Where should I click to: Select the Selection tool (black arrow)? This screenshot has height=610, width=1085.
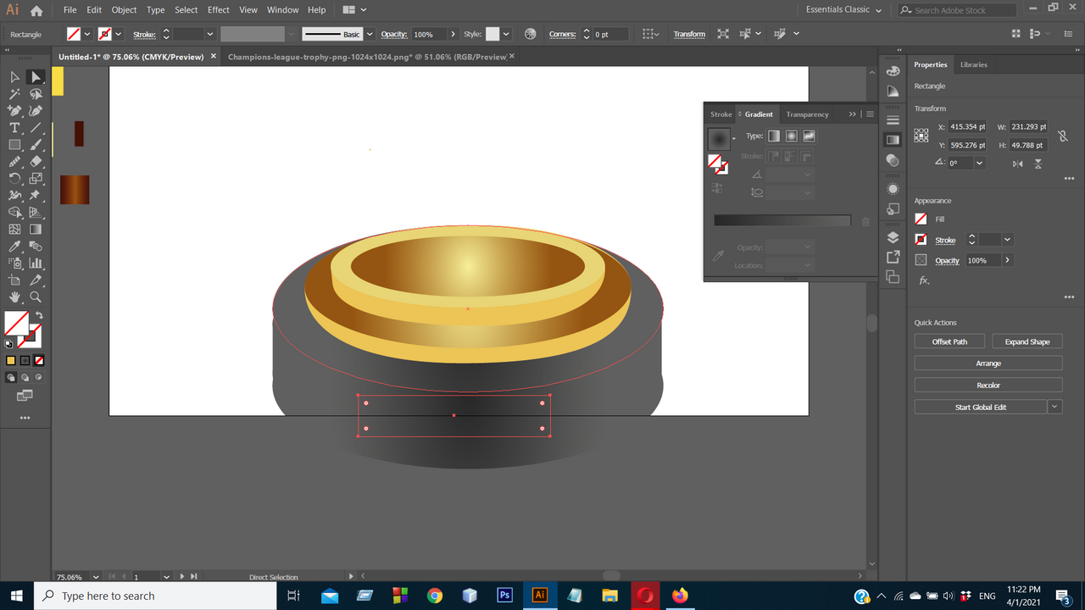pyautogui.click(x=14, y=77)
